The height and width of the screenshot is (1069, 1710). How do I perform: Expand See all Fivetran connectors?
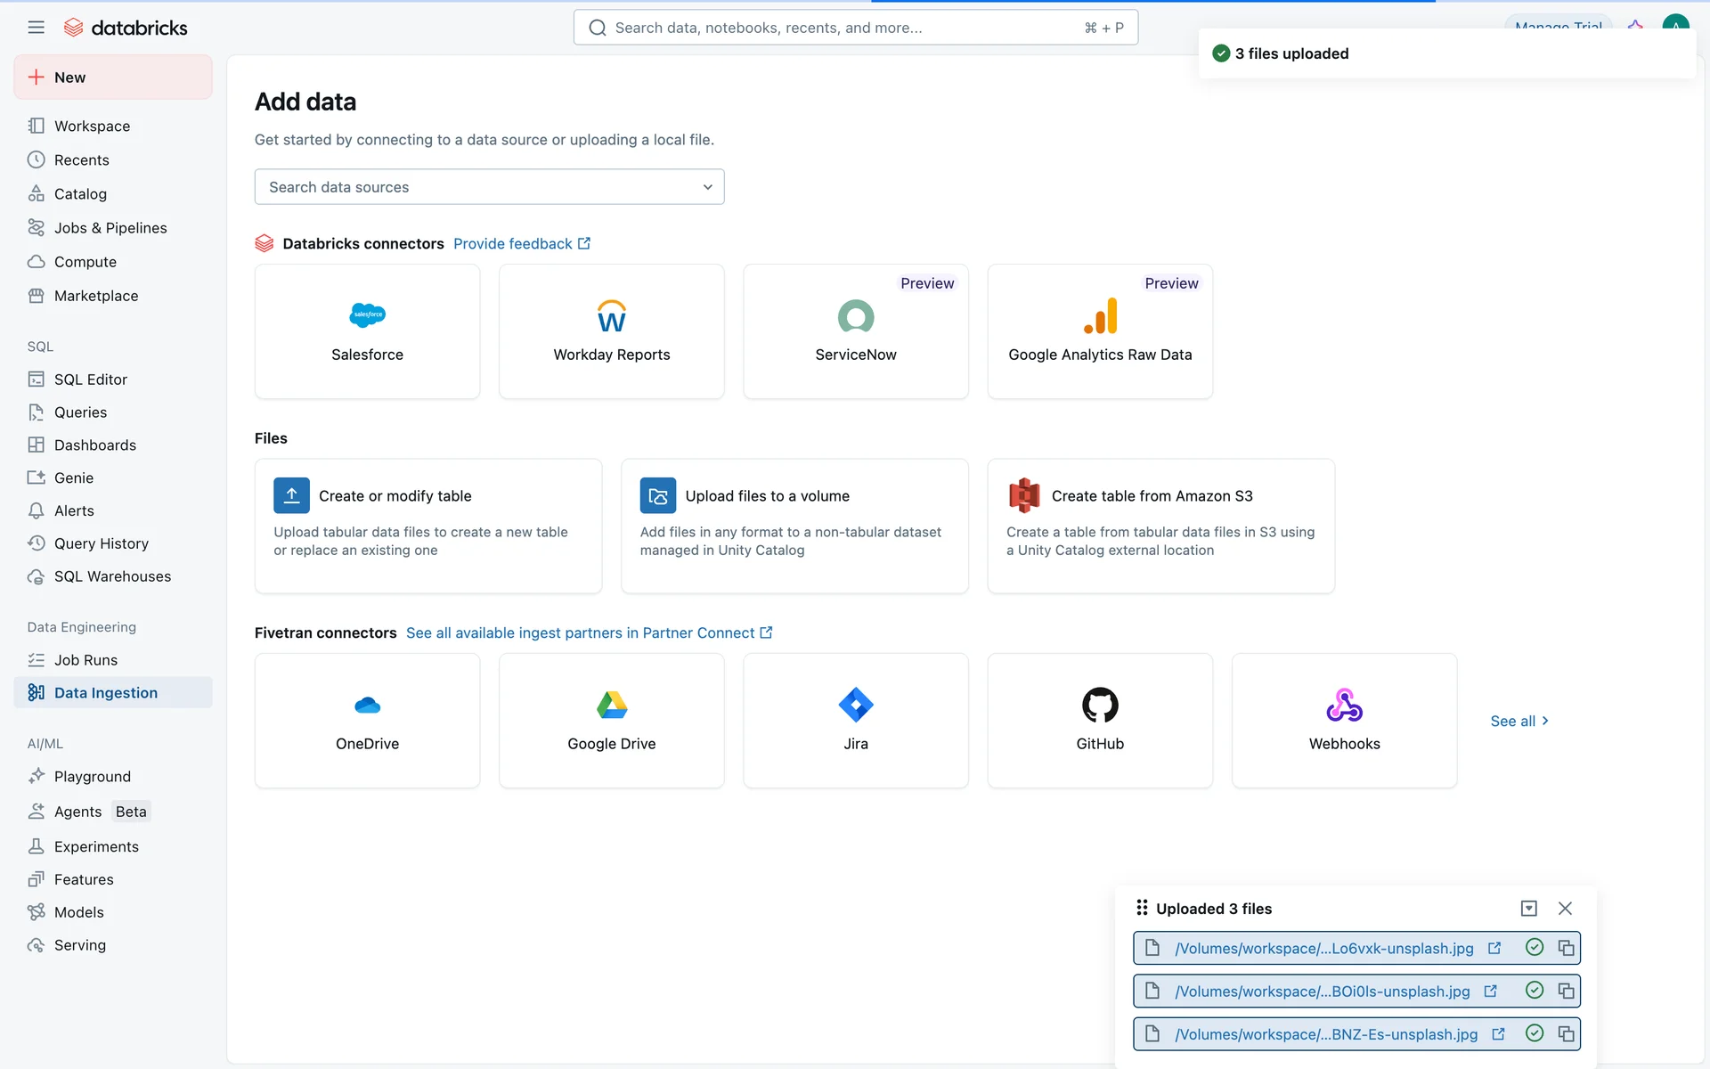1519,721
